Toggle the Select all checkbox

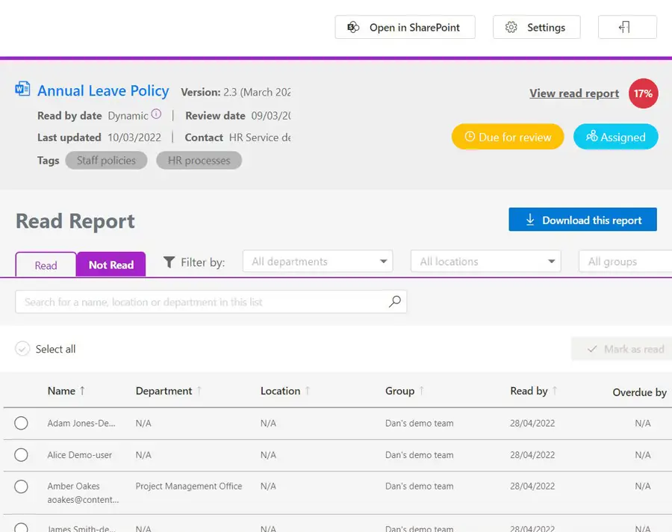pos(22,349)
